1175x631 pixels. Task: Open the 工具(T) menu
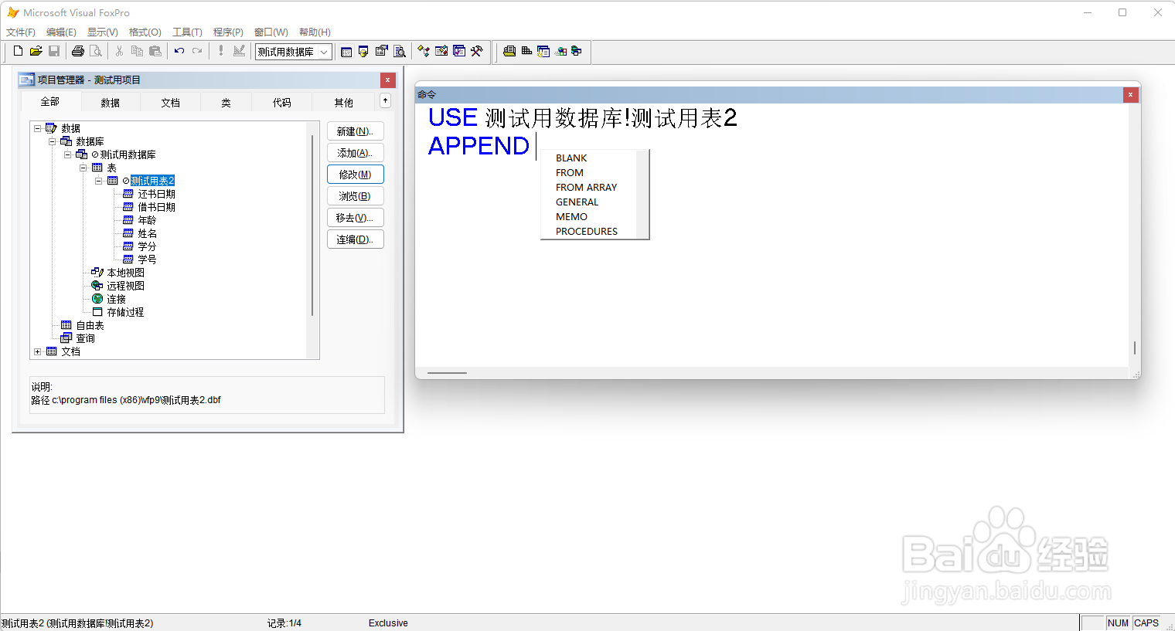pos(187,32)
